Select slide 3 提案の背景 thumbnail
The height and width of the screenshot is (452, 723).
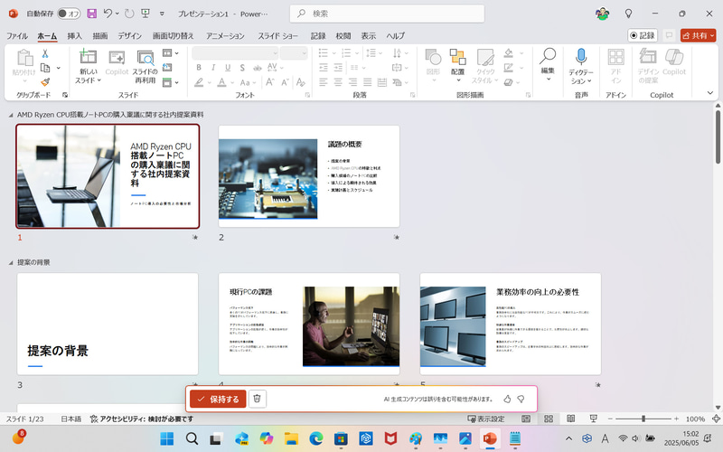point(108,324)
